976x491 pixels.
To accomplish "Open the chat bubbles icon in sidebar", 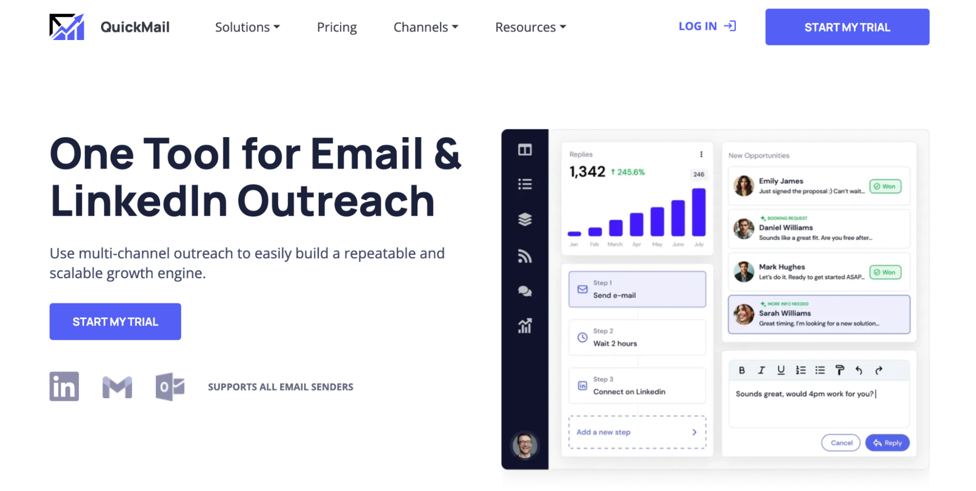I will tap(524, 291).
